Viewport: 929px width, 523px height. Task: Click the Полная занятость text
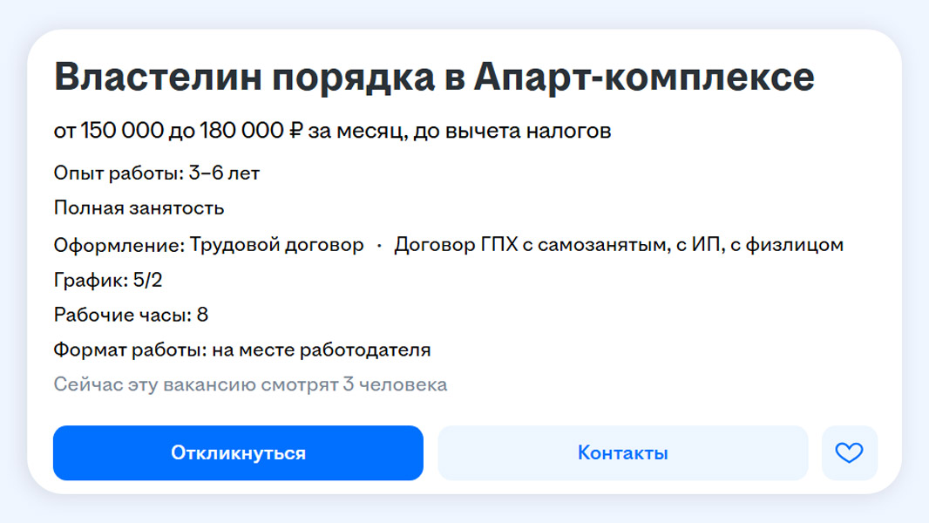[x=139, y=208]
